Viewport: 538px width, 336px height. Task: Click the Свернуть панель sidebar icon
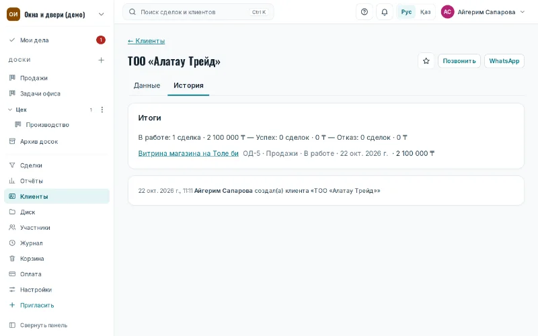pyautogui.click(x=12, y=325)
